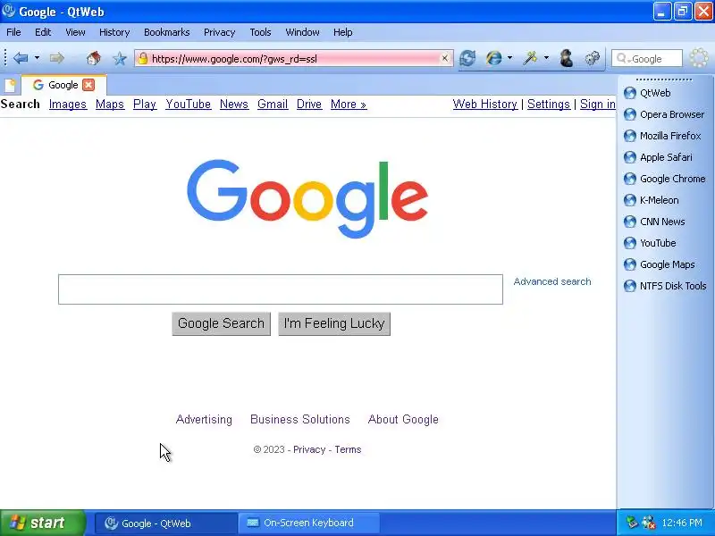
Task: Open the YouTube sidebar bookmark
Action: tap(650, 243)
